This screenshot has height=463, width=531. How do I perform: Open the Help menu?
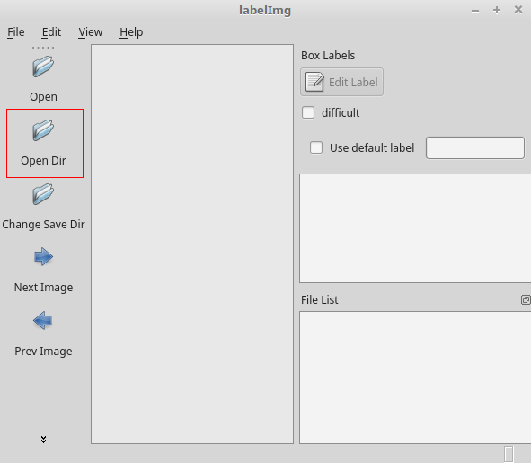tap(131, 32)
